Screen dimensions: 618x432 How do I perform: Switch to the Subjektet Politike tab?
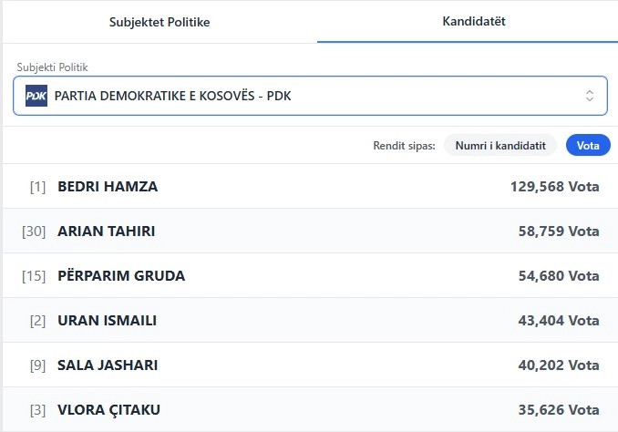pos(160,22)
